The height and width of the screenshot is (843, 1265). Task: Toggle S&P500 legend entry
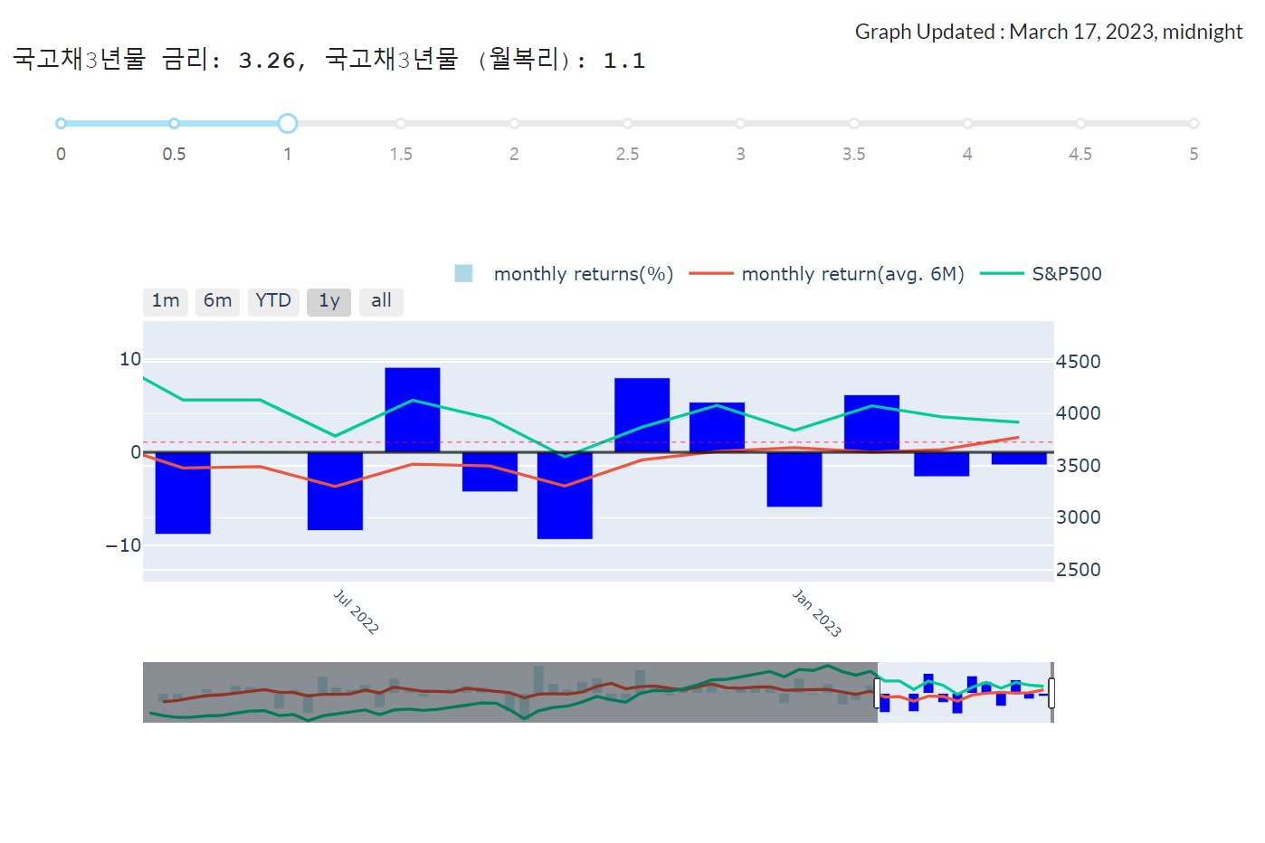[1041, 274]
